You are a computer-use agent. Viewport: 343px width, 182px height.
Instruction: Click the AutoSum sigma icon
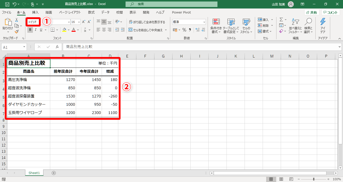click(x=281, y=19)
